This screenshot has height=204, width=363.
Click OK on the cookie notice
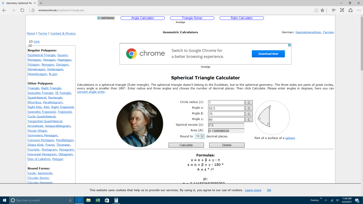pyautogui.click(x=269, y=190)
